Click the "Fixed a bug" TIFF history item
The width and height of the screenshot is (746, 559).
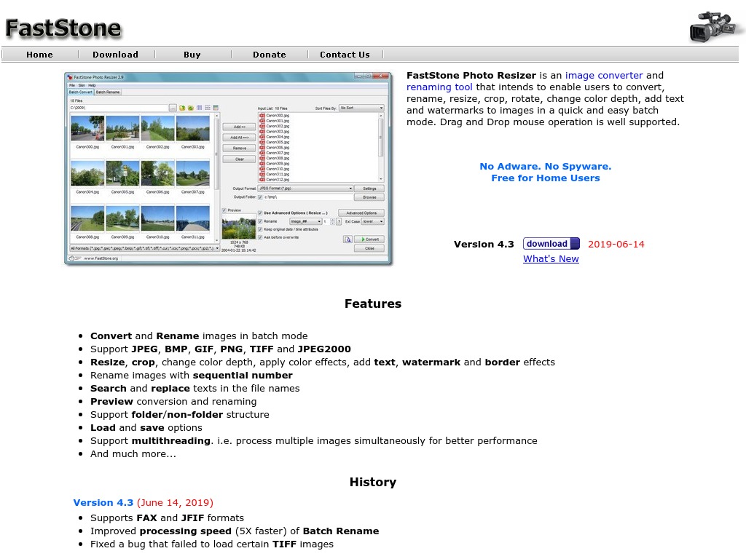click(212, 544)
